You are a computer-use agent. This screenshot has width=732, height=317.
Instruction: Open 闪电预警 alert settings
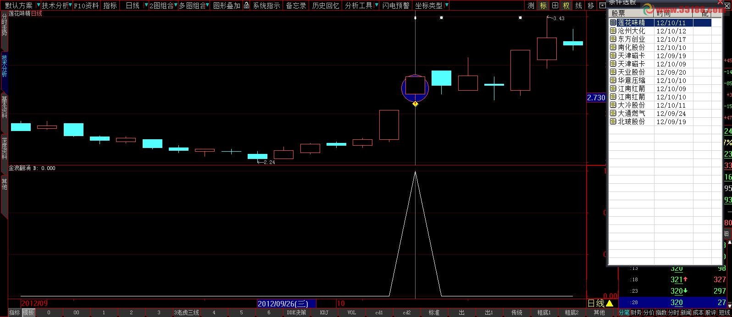[x=396, y=5]
